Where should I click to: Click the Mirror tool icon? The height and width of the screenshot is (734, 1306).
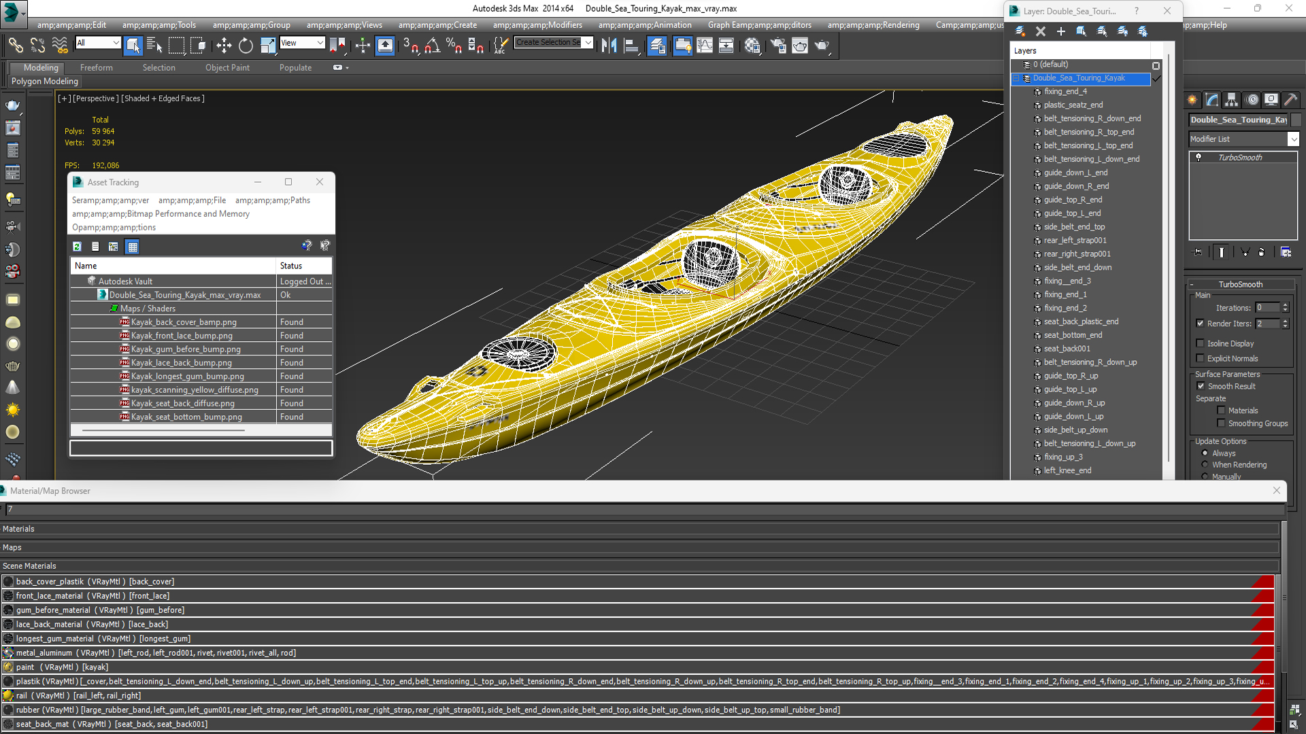609,46
